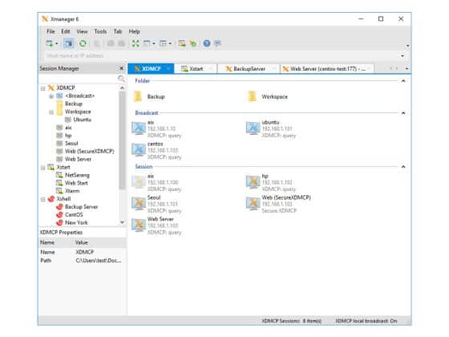The image size is (449, 337).
Task: Open the tab list dropdown arrow
Action: [407, 69]
